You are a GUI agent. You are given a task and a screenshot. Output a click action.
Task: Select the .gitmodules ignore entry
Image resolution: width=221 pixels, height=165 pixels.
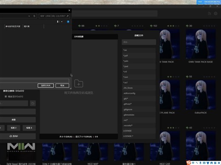tap(139, 115)
